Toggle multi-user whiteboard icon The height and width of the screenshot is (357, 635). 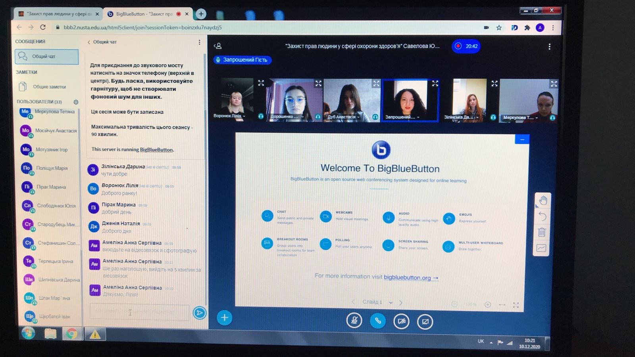coord(541,248)
